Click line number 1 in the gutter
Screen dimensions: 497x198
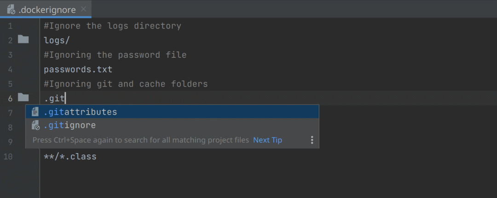point(10,26)
